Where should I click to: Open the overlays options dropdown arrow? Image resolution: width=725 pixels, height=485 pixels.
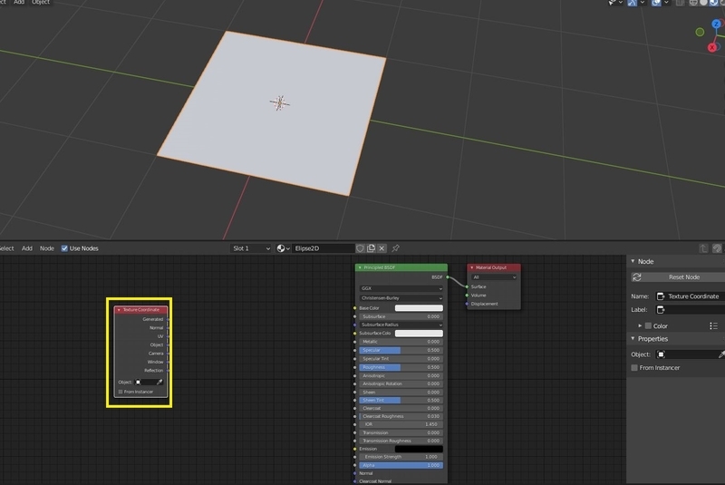[666, 3]
